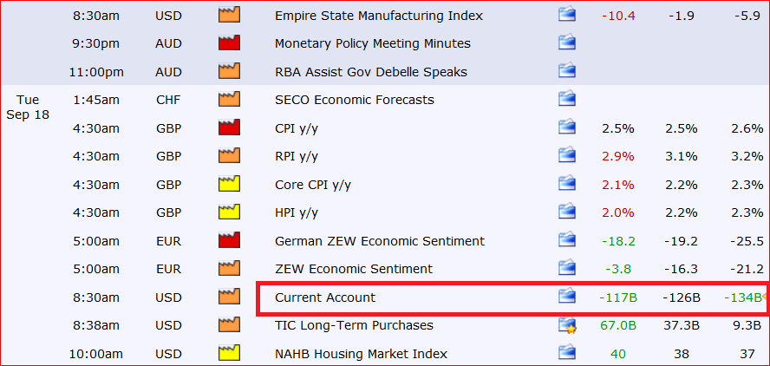Screen dimensions: 770x366
Task: Click red impact icon for Monetary Policy Minutes
Action: (229, 43)
